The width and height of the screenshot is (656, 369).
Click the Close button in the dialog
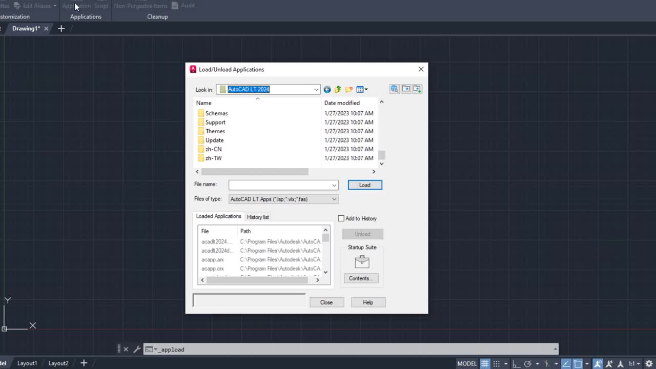click(x=326, y=302)
